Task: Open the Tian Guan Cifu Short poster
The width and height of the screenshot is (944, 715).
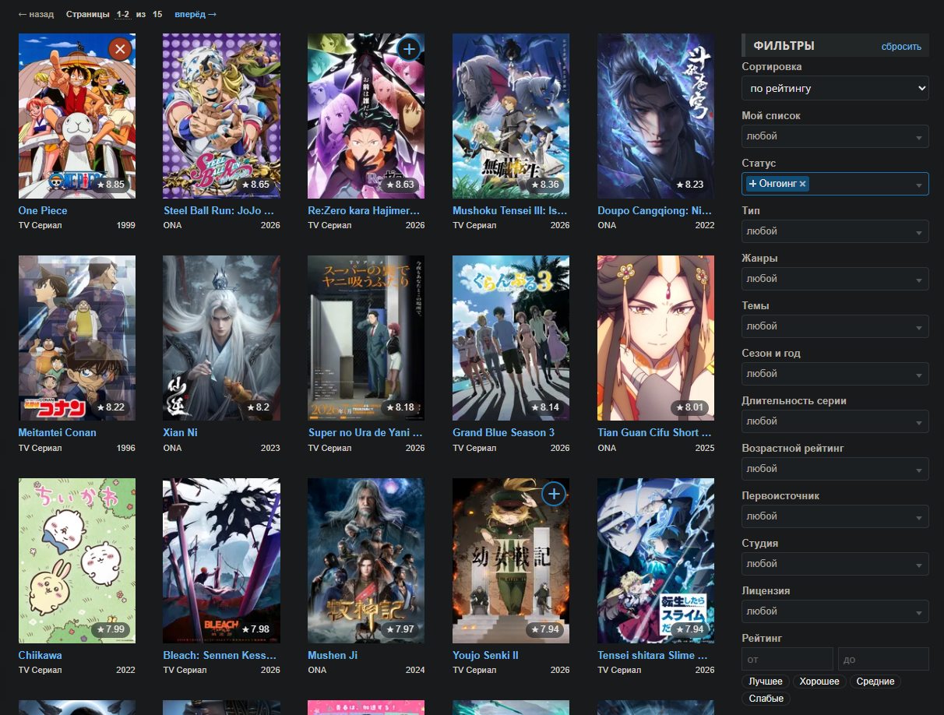Action: [656, 338]
